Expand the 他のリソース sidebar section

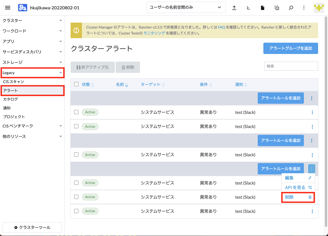(32, 136)
